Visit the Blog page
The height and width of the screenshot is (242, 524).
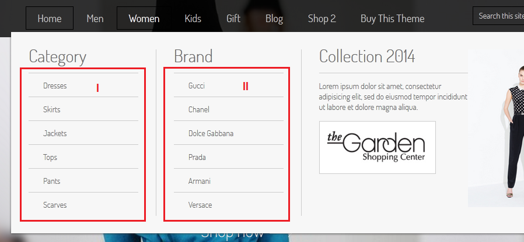274,19
